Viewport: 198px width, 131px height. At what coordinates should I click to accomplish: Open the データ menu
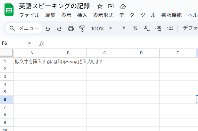pyautogui.click(x=126, y=15)
